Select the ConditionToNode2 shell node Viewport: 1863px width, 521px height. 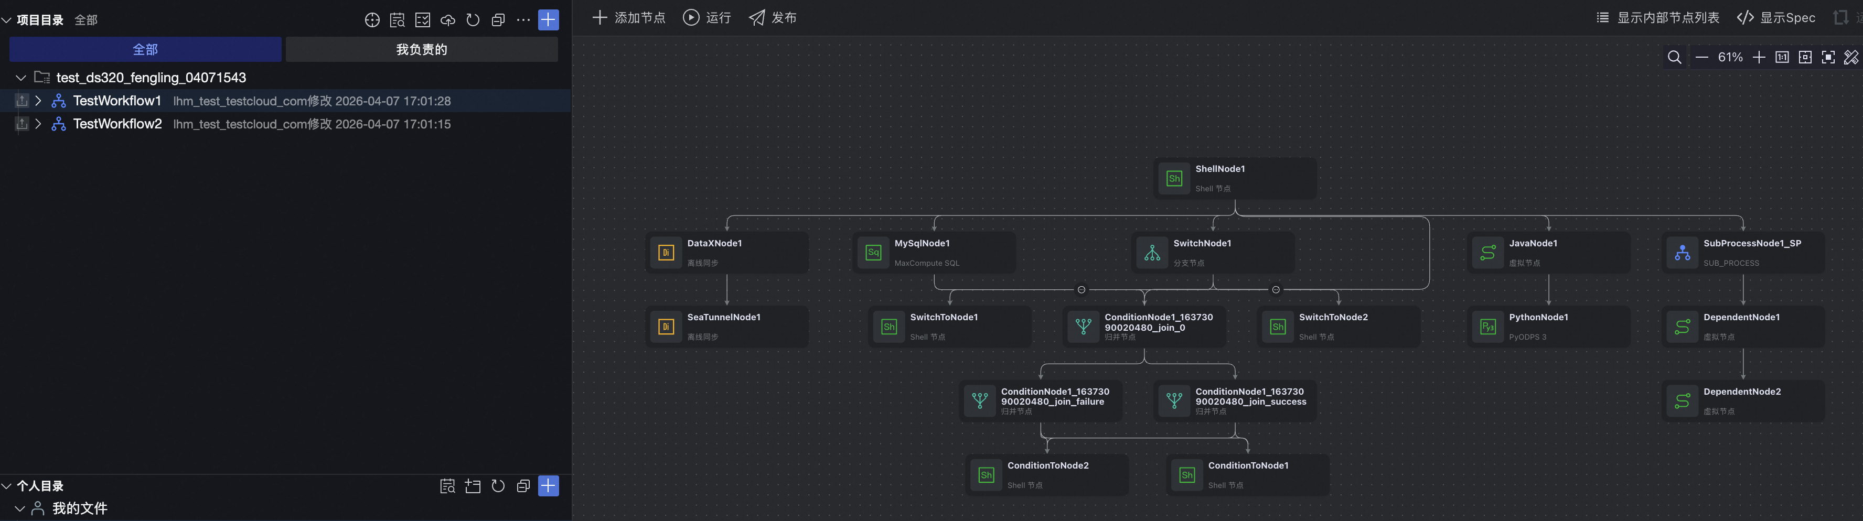pyautogui.click(x=1047, y=475)
